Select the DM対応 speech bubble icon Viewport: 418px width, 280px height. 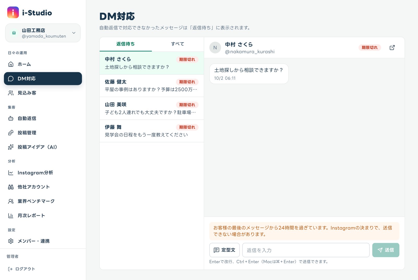tap(11, 79)
